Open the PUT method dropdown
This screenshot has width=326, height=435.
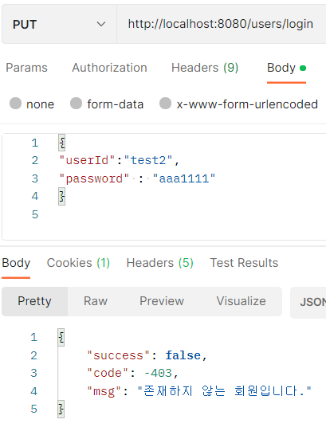click(59, 24)
